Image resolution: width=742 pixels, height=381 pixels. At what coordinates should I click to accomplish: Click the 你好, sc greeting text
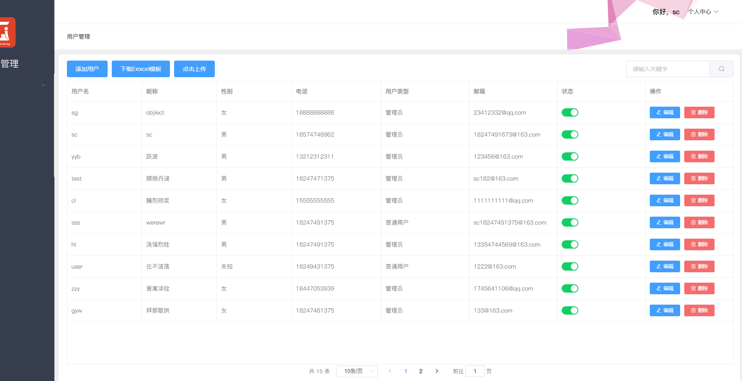[x=666, y=12]
